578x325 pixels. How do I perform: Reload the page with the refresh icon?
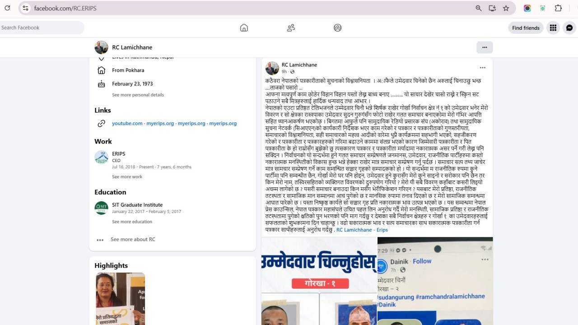6,8
